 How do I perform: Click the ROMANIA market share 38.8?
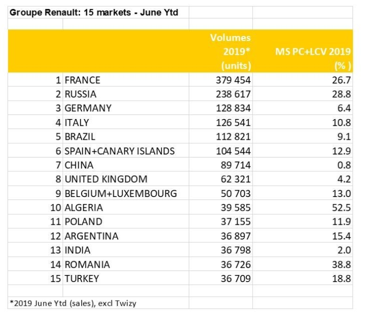pos(341,264)
